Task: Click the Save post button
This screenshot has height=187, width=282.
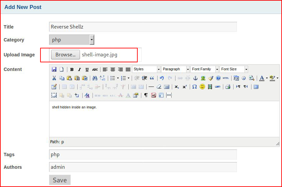Action: 60,180
